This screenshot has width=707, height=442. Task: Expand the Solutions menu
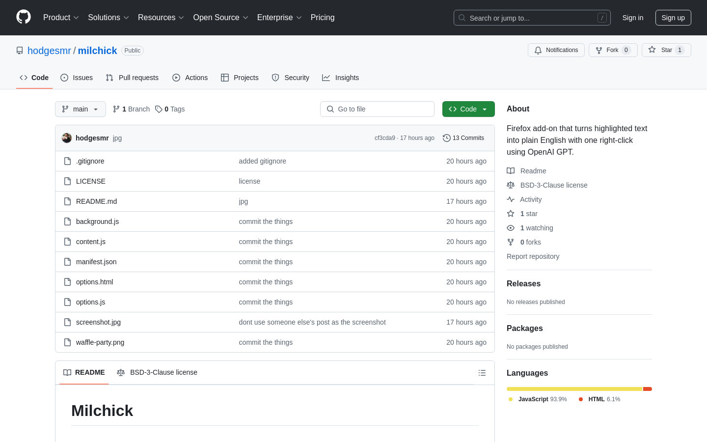click(x=109, y=18)
